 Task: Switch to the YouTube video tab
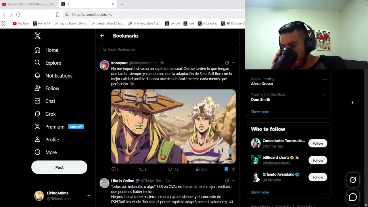[x=29, y=4]
